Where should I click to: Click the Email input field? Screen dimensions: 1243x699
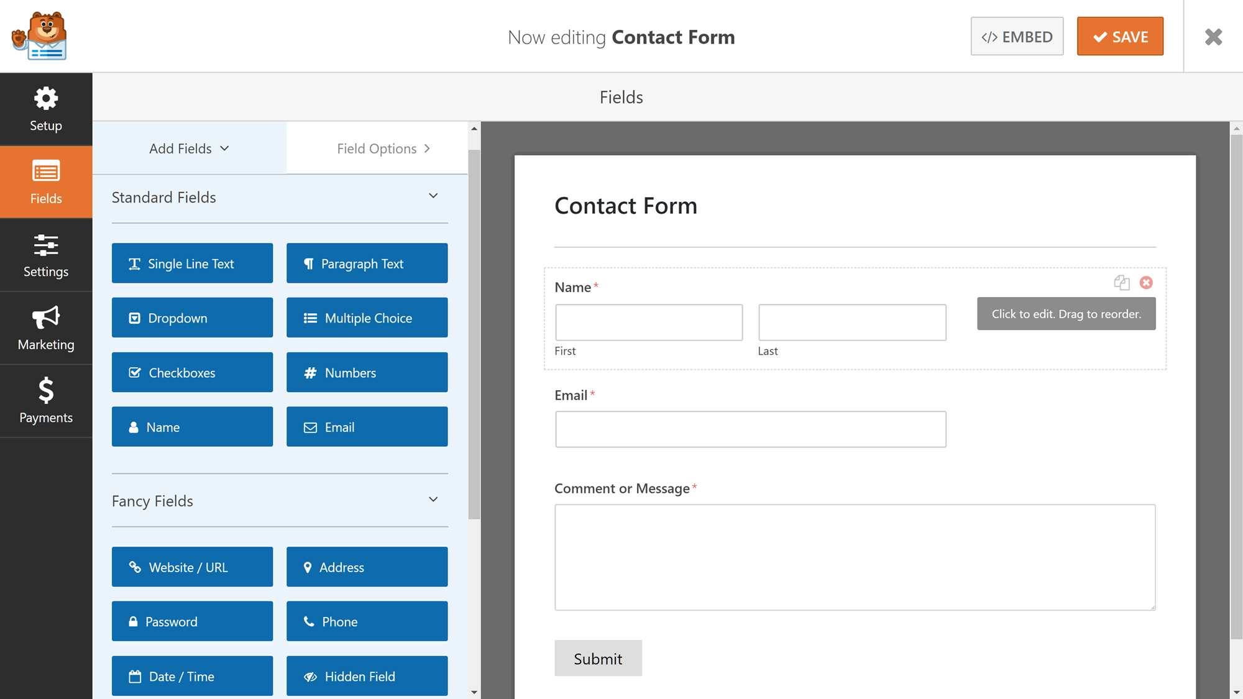point(750,429)
